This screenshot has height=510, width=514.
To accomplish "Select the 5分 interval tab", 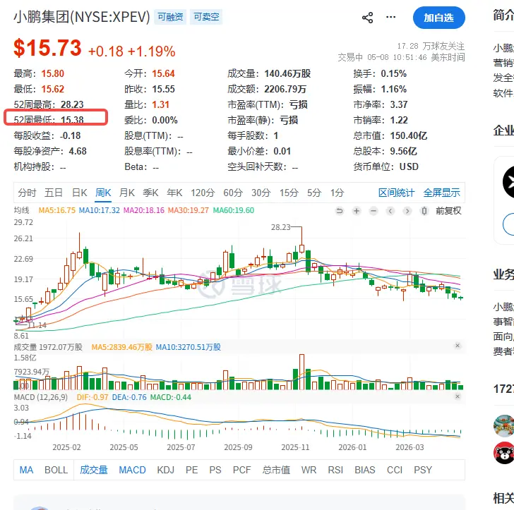I will (x=314, y=193).
